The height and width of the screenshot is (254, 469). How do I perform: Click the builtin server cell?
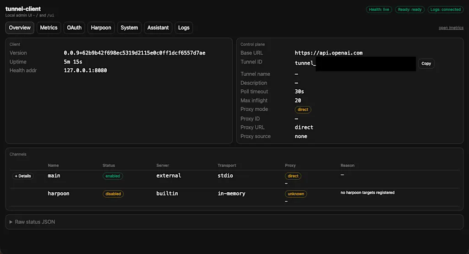pyautogui.click(x=167, y=194)
